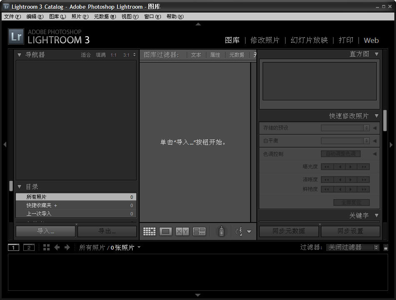Click the Lr logo icon

(x=16, y=36)
